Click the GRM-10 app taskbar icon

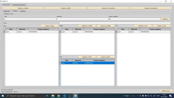pyautogui.click(x=75, y=96)
